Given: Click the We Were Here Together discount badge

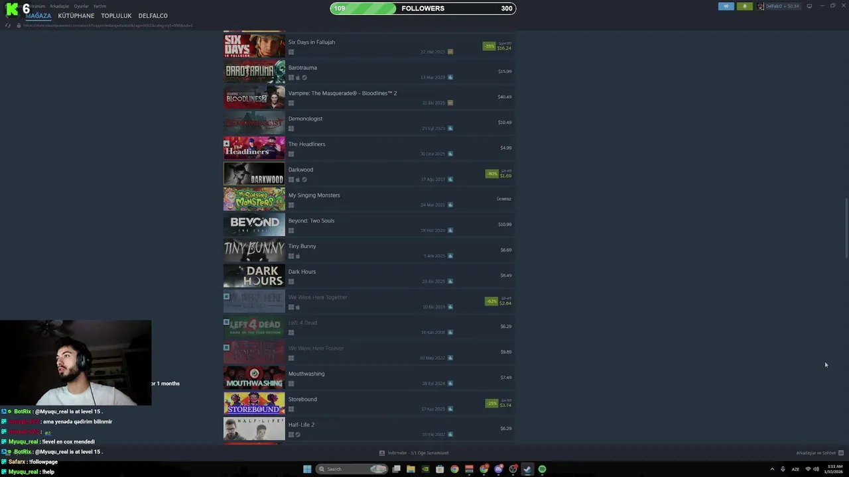Looking at the screenshot, I should [491, 301].
